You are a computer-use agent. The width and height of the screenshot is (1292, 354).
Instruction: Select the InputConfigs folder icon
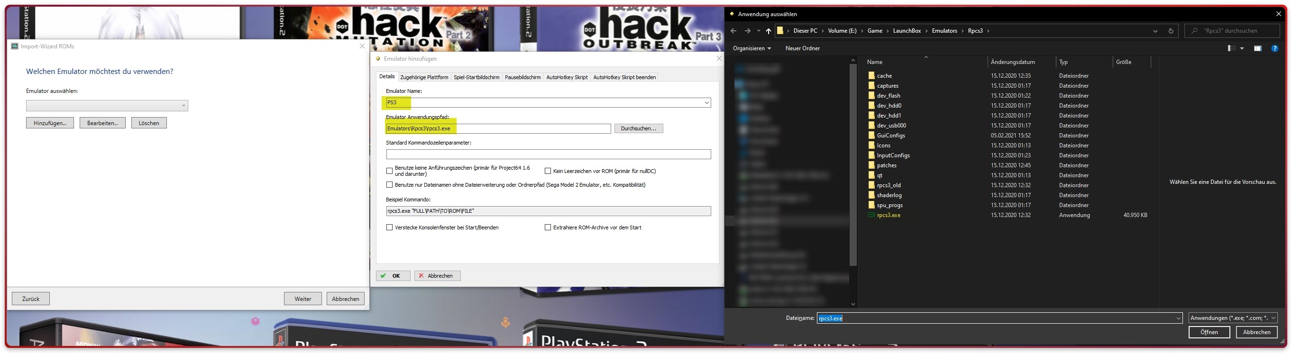click(x=872, y=155)
